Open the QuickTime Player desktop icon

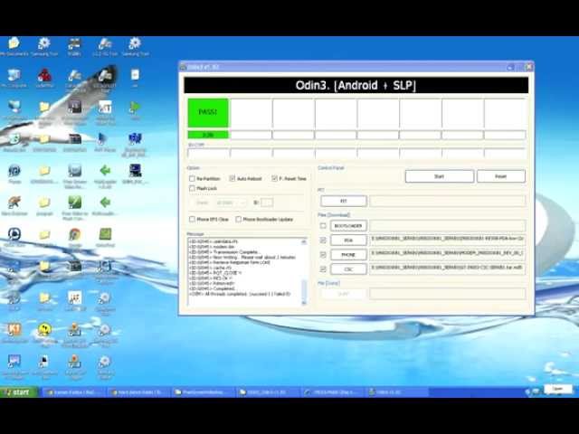coord(14,234)
